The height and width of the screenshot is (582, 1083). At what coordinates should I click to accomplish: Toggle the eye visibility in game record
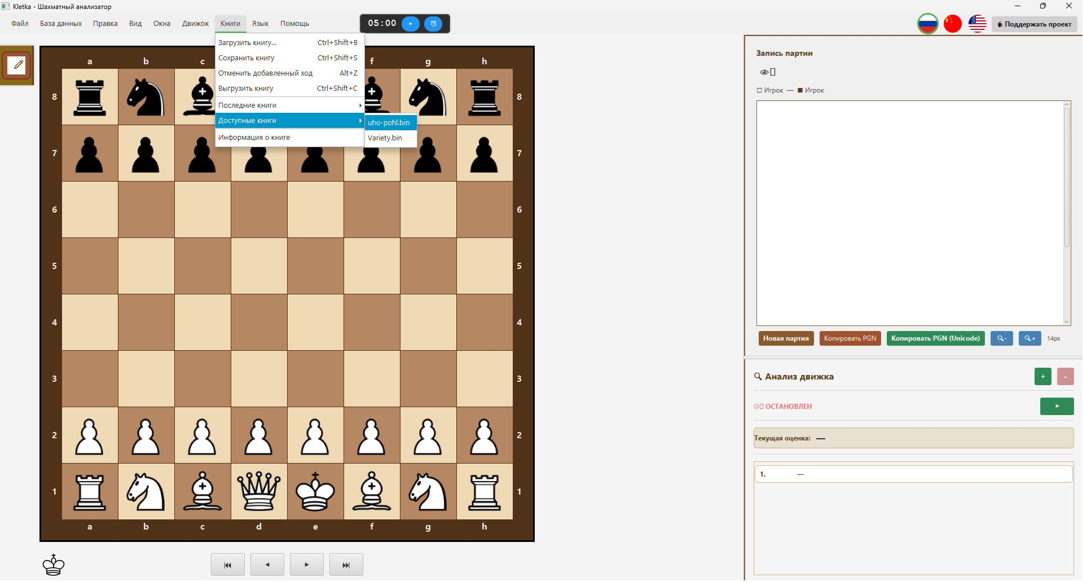pos(764,72)
